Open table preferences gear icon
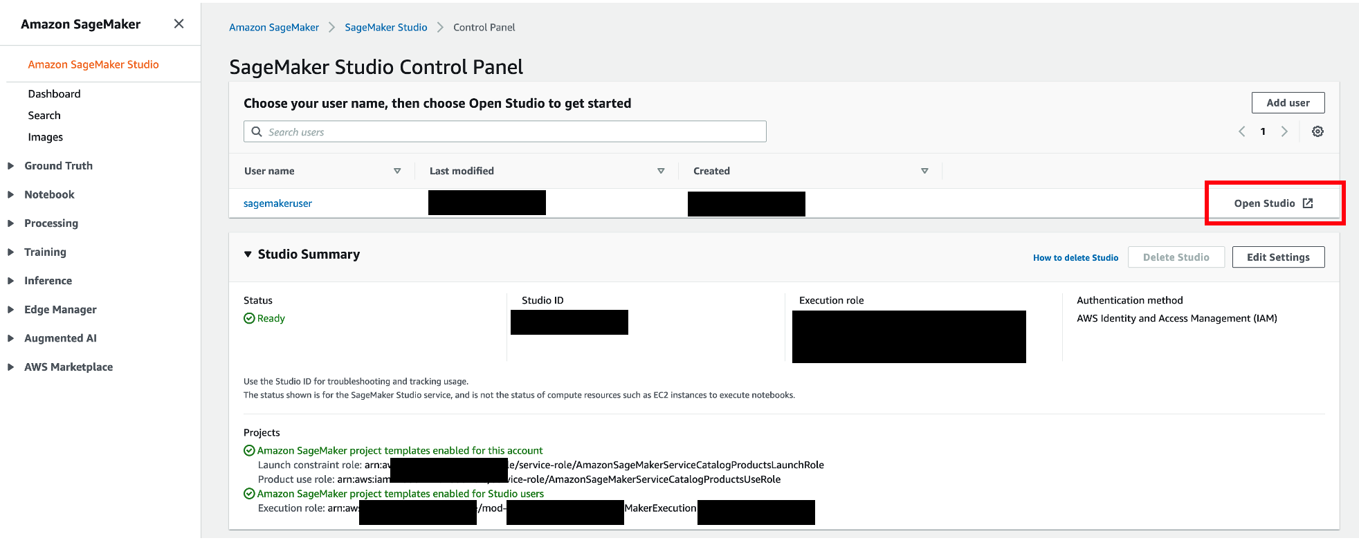The height and width of the screenshot is (545, 1359). (x=1317, y=131)
